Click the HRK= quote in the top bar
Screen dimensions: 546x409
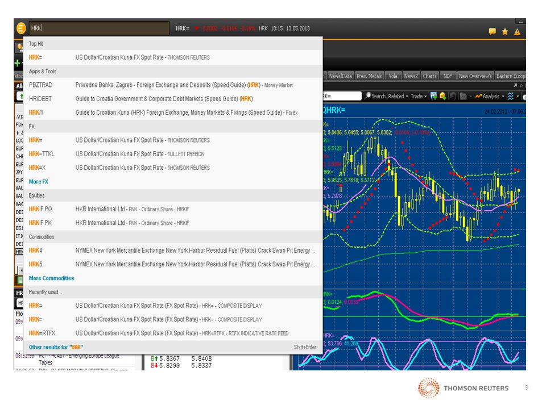point(183,28)
